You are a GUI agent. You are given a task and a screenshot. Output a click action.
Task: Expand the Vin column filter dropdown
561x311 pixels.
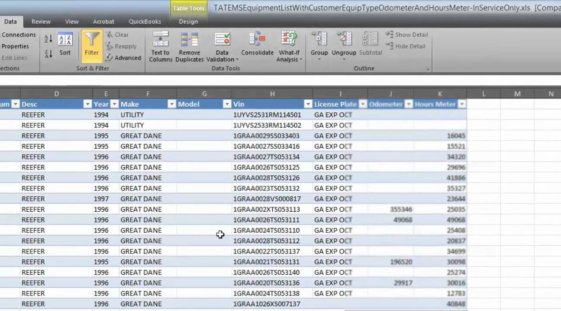pyautogui.click(x=308, y=104)
